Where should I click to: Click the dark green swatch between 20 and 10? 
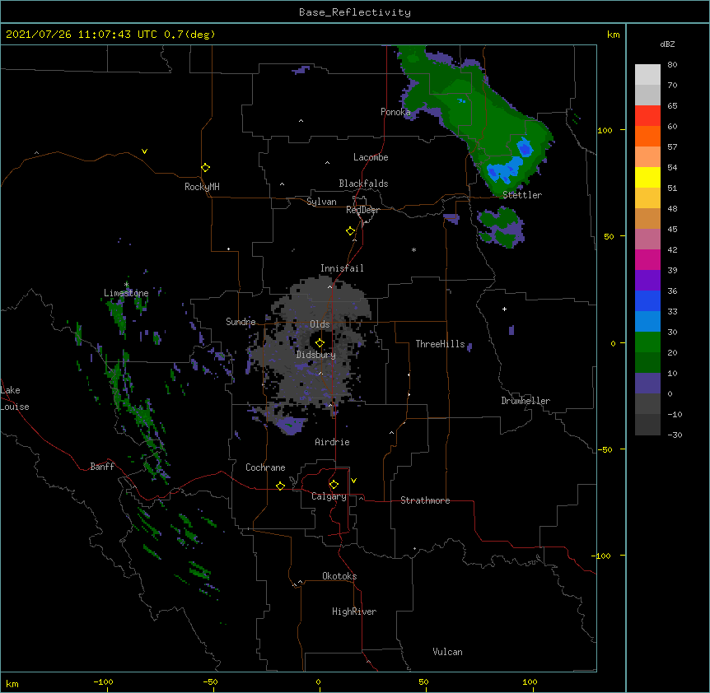pyautogui.click(x=647, y=362)
